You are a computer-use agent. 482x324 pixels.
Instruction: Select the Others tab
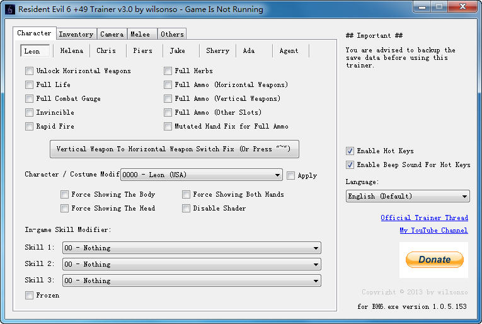(172, 34)
